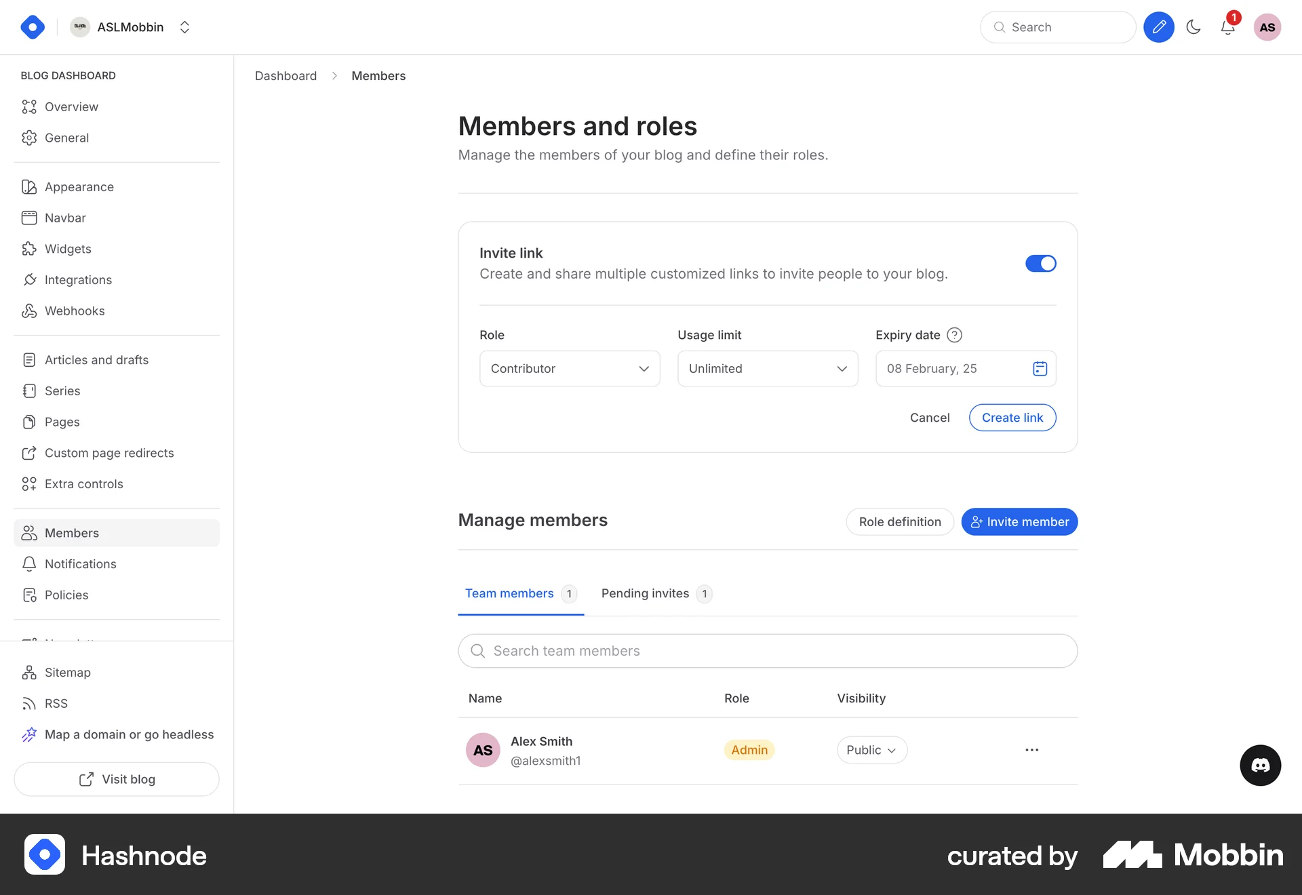
Task: Switch to the Pending invites tab
Action: [x=645, y=593]
